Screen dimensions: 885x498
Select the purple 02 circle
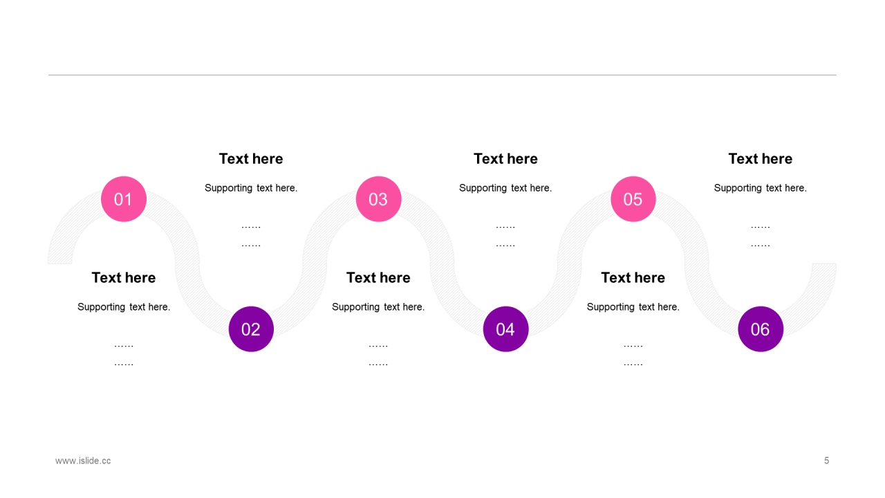[x=251, y=329]
